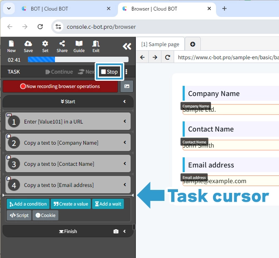Switch to the BOT | Cloud BOT tab

pos(63,8)
